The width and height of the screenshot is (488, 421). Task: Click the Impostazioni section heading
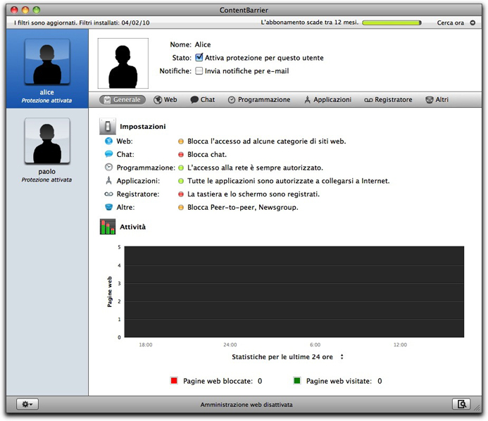pyautogui.click(x=142, y=127)
